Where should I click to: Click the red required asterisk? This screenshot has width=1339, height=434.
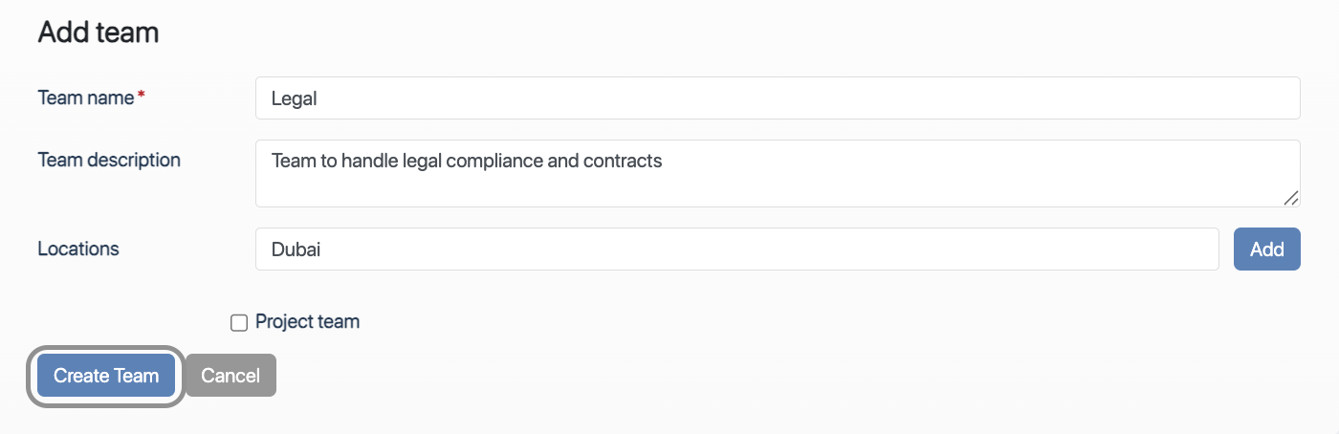pyautogui.click(x=142, y=97)
